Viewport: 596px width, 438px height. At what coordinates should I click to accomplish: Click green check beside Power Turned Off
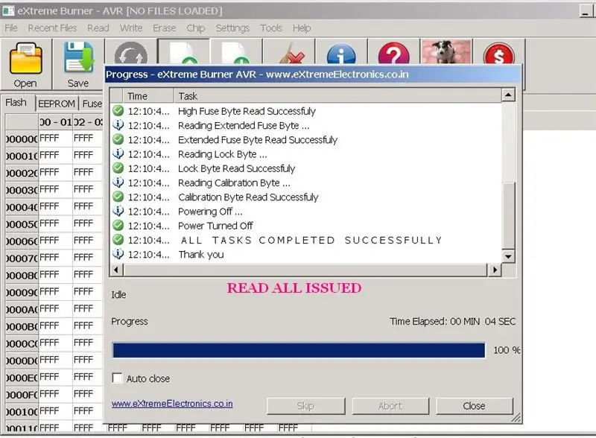pyautogui.click(x=118, y=226)
